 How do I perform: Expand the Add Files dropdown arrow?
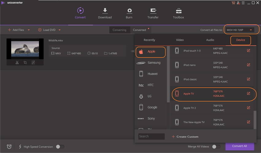coord(29,30)
